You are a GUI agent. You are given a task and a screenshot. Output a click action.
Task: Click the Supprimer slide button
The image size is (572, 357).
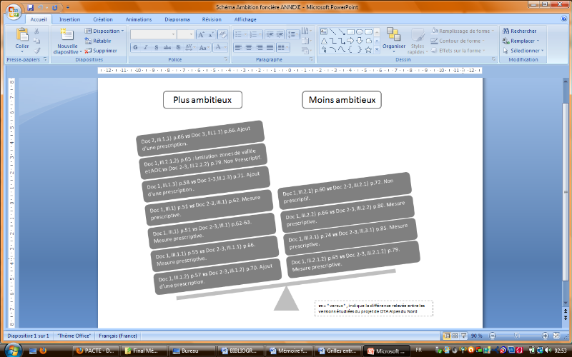[x=101, y=51]
